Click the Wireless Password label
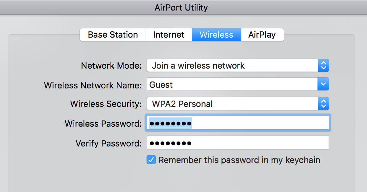Image resolution: width=367 pixels, height=192 pixels. (103, 124)
